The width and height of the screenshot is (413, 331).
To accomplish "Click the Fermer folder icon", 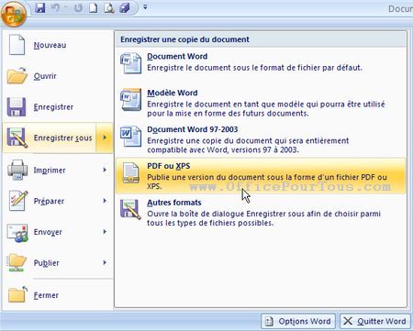I will pos(17,294).
